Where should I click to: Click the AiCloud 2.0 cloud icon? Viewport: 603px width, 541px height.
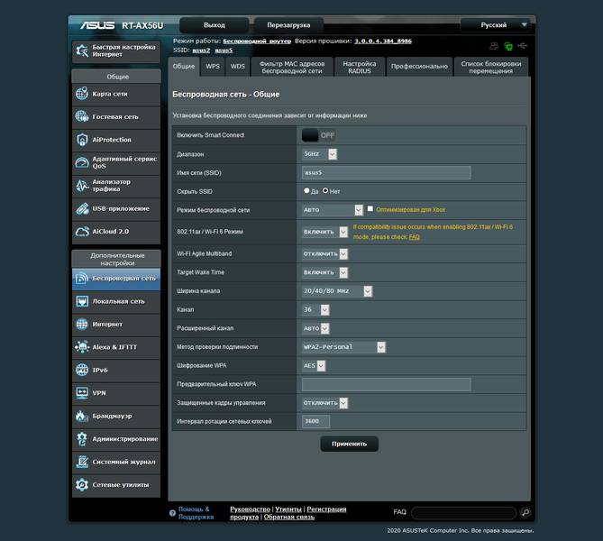(82, 231)
